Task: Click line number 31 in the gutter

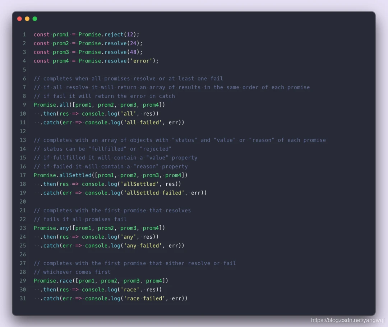Action: pyautogui.click(x=23, y=298)
